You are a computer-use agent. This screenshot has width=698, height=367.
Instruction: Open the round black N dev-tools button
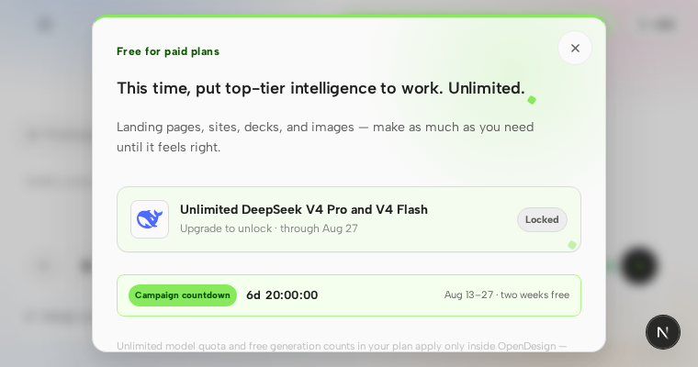point(663,332)
